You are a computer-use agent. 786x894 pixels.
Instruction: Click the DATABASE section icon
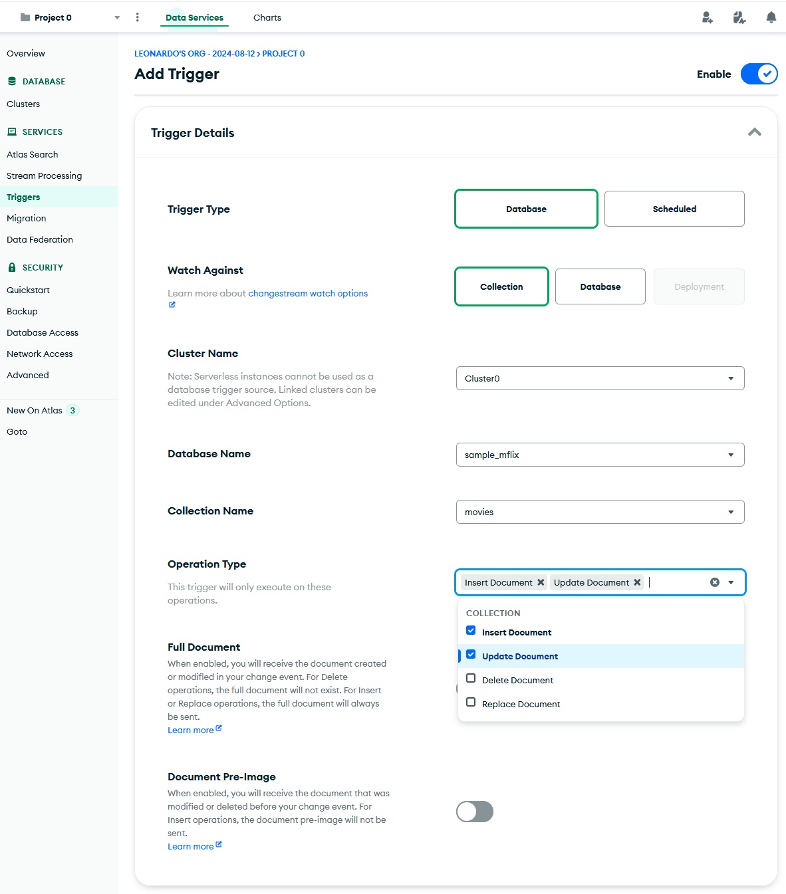click(11, 81)
